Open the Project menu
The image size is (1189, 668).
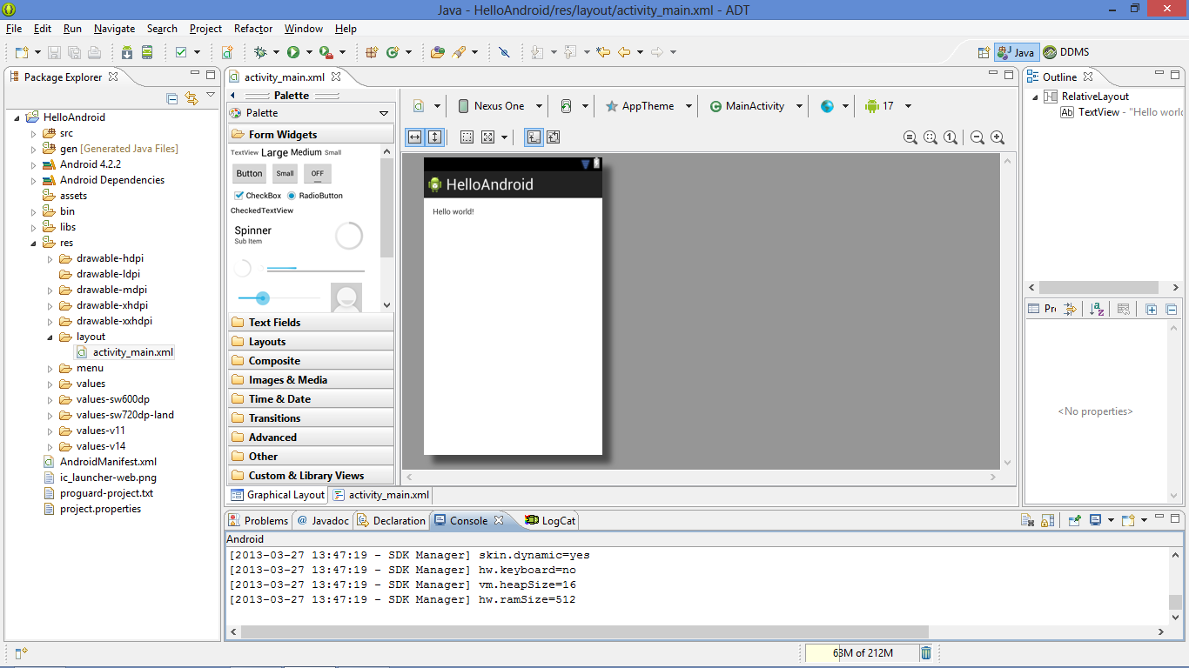pyautogui.click(x=205, y=29)
